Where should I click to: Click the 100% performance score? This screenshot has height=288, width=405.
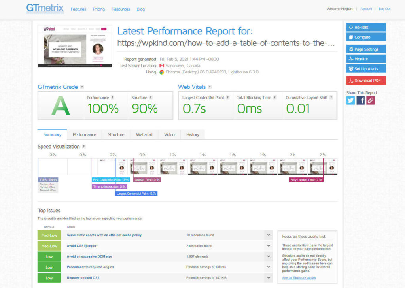click(x=103, y=108)
